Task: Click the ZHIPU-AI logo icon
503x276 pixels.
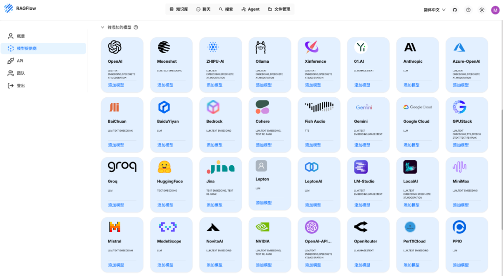Action: pos(213,47)
